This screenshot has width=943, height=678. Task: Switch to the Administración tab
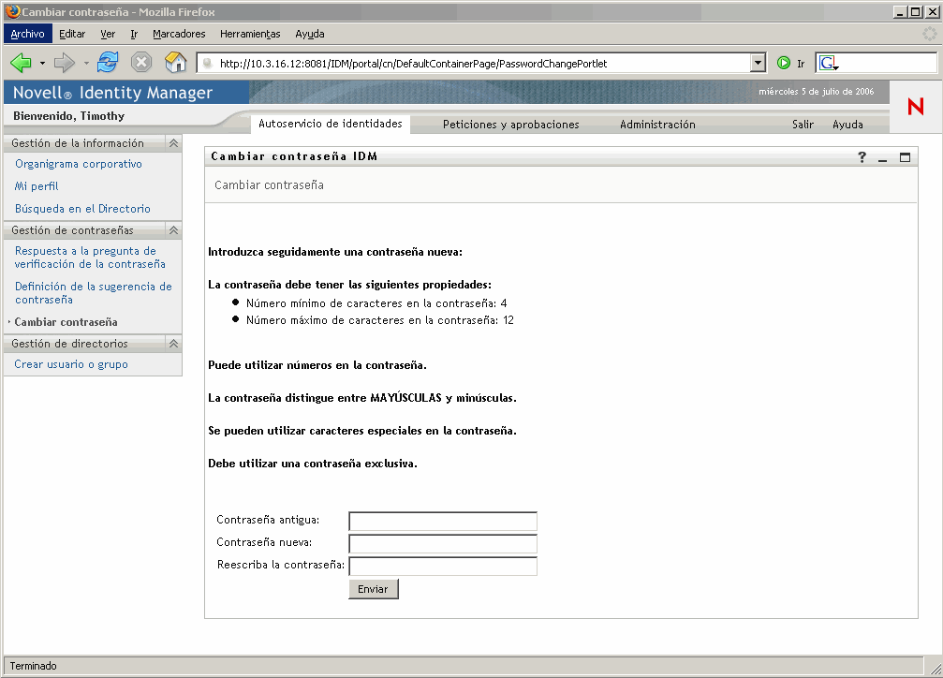(657, 124)
